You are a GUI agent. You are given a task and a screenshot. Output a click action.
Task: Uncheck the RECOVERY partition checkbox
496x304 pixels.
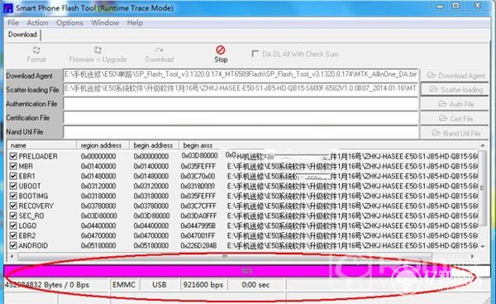[x=13, y=206]
